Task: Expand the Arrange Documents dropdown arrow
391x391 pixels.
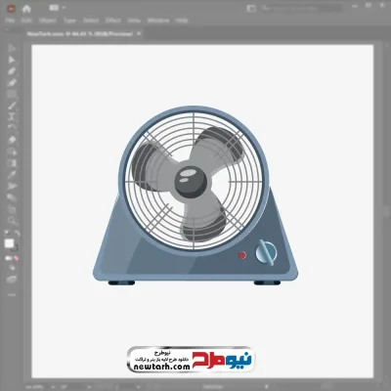Action: coord(64,8)
